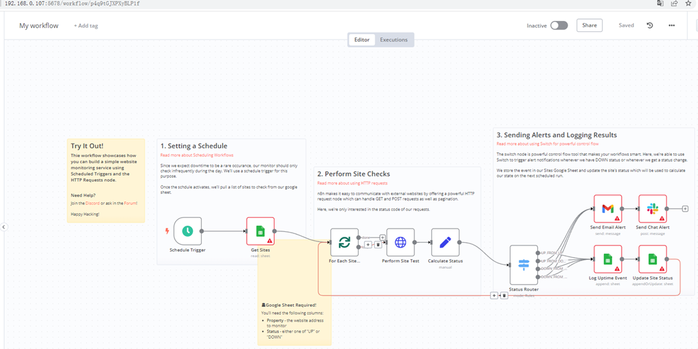This screenshot has height=349, width=698.
Task: Click the warning triangle on Log Uptime Event
Action: click(617, 269)
